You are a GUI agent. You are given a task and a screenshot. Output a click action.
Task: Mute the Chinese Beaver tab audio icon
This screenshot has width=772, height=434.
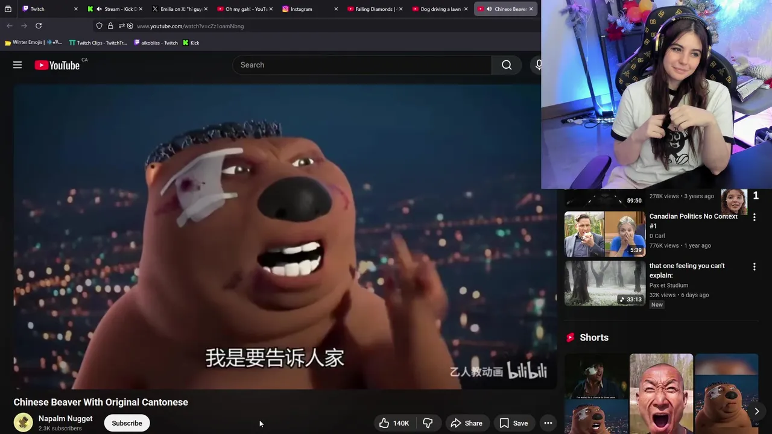(x=489, y=9)
